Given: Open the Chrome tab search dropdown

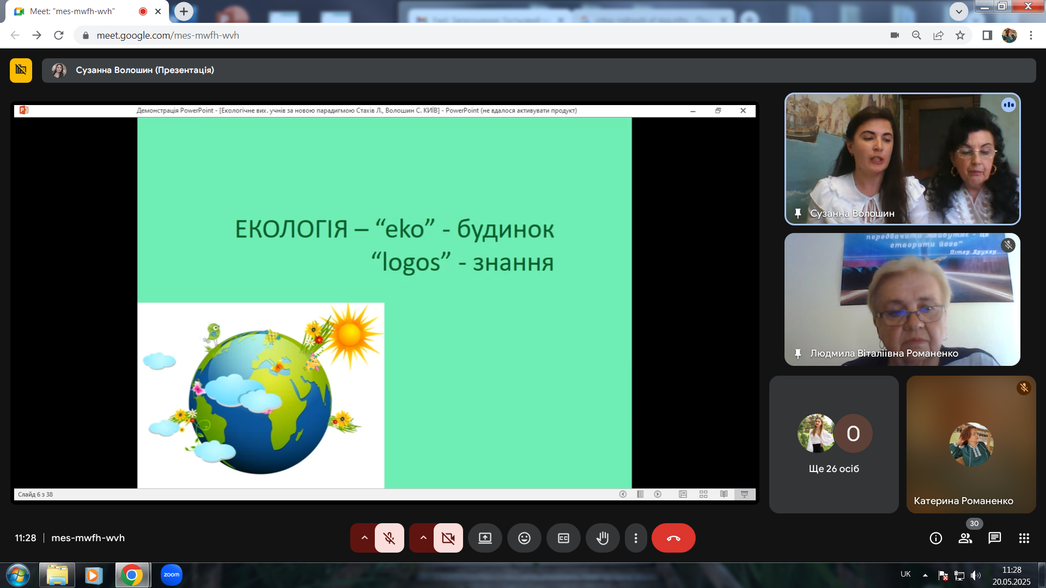Looking at the screenshot, I should tap(958, 11).
